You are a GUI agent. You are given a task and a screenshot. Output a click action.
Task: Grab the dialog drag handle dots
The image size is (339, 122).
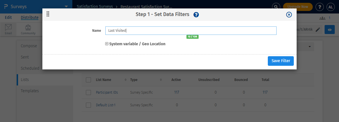[x=48, y=14]
